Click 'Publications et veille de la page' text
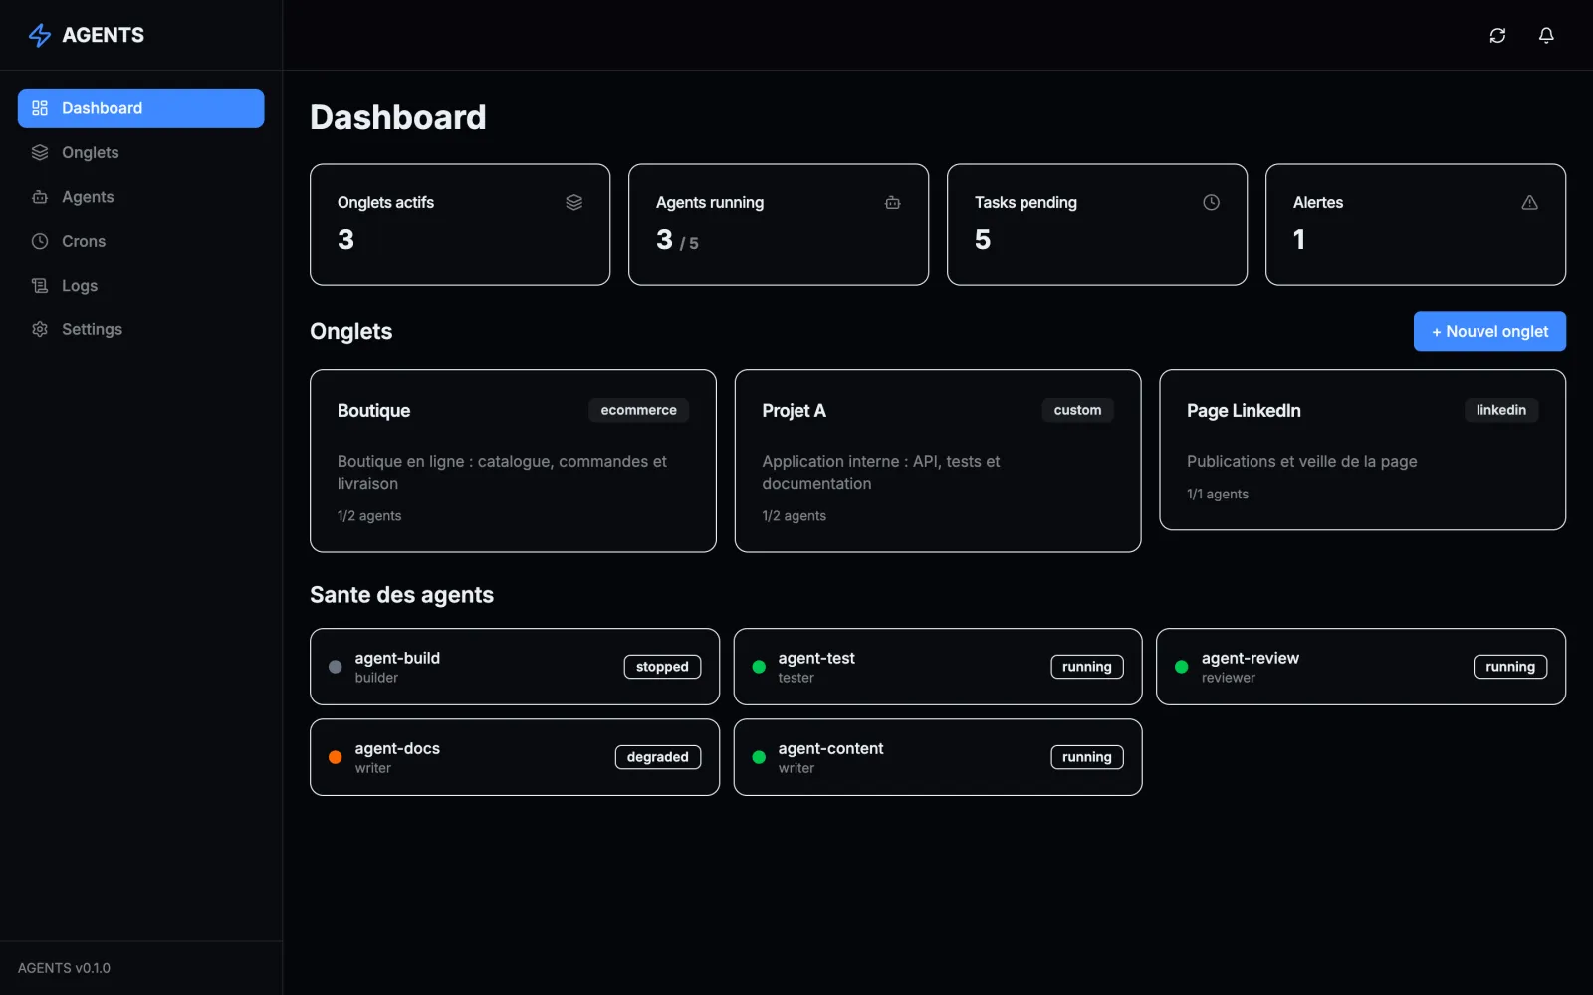This screenshot has width=1593, height=995. click(x=1301, y=462)
